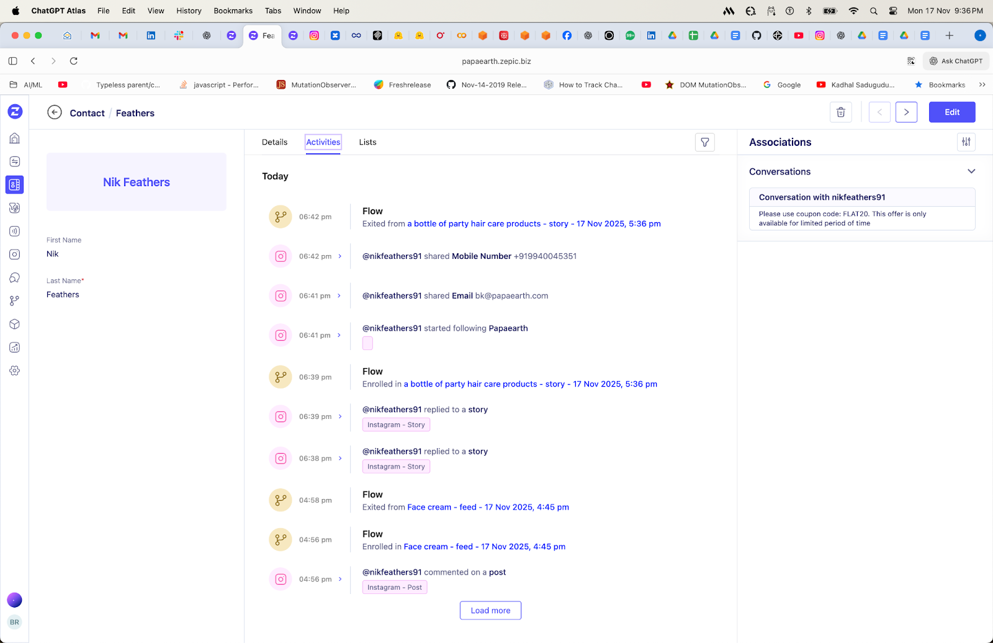Screen dimensions: 993x643
Task: Expand the Email shared activity chevron
Action: (339, 296)
